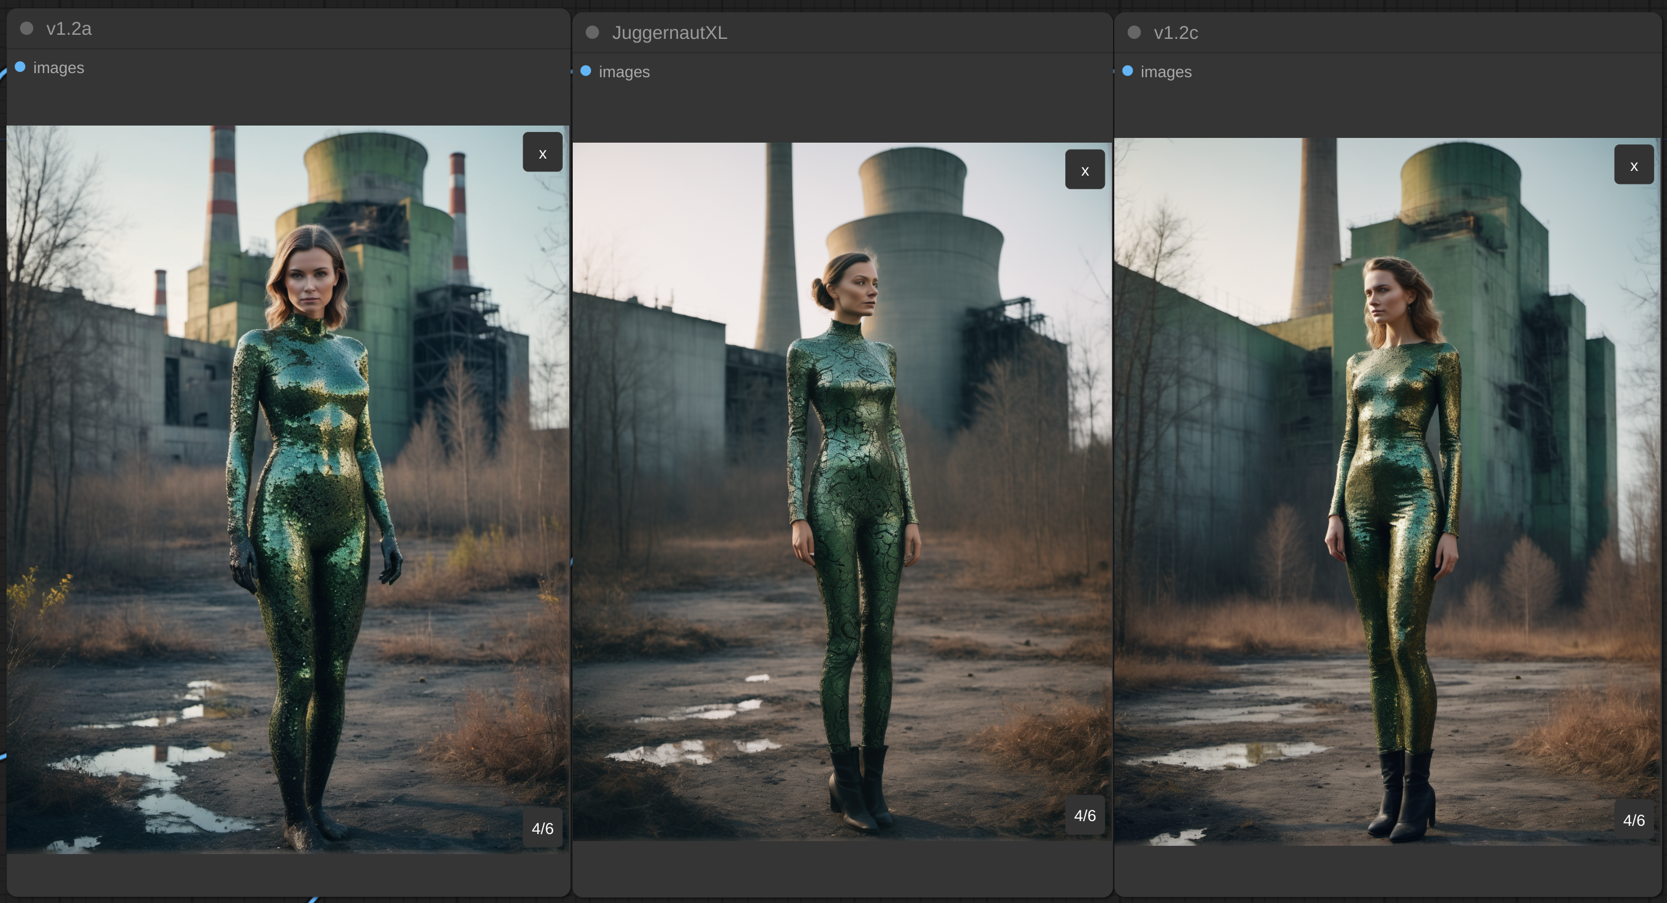
Task: Click the v1.2a generated image
Action: [288, 489]
